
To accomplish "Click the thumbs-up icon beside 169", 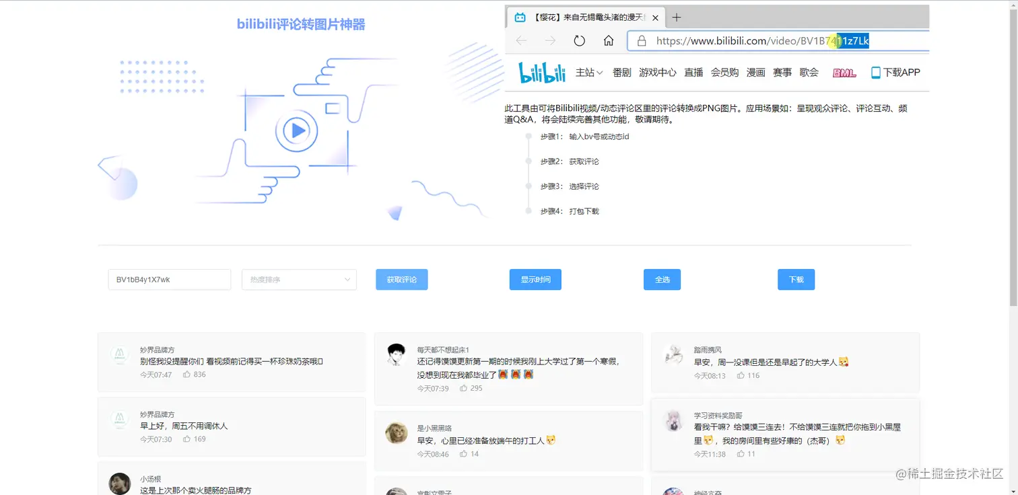I will 186,439.
